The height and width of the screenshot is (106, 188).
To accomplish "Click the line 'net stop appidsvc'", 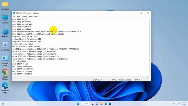I will (x=22, y=29).
